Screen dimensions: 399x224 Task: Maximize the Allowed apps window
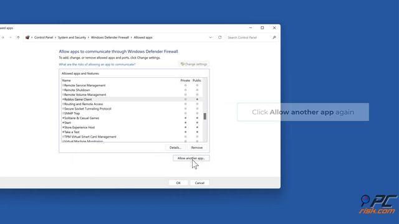[262, 27]
